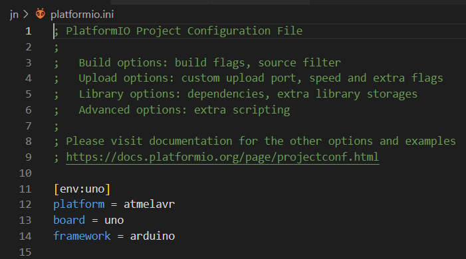Click the 'Please visit documentation' comment line
The width and height of the screenshot is (466, 259).
coord(255,141)
